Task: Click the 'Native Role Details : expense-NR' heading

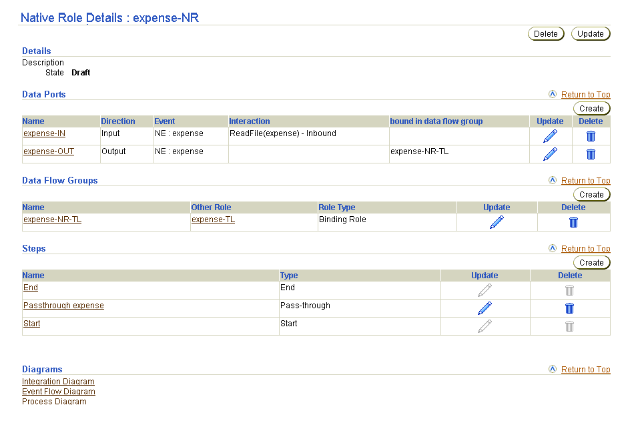Action: click(x=109, y=18)
